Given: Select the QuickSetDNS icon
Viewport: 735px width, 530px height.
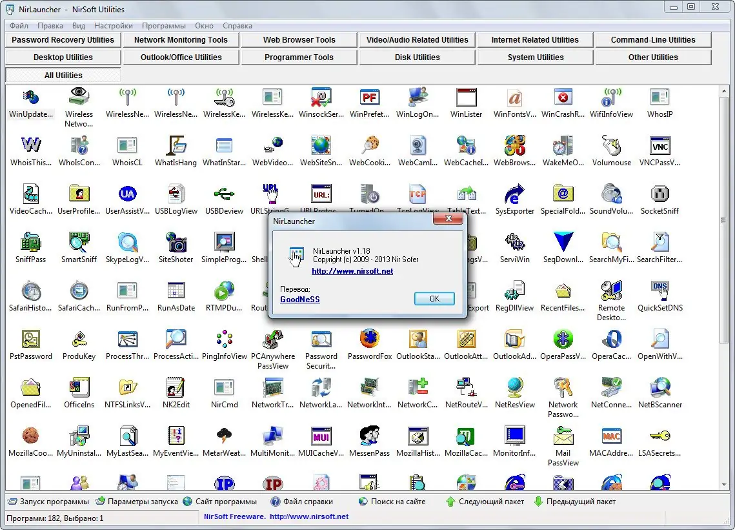Looking at the screenshot, I should tap(660, 290).
